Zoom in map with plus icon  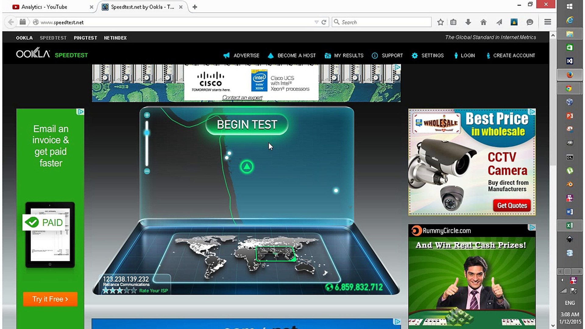point(147,115)
